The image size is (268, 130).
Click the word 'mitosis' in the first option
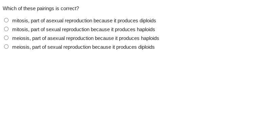[20, 21]
